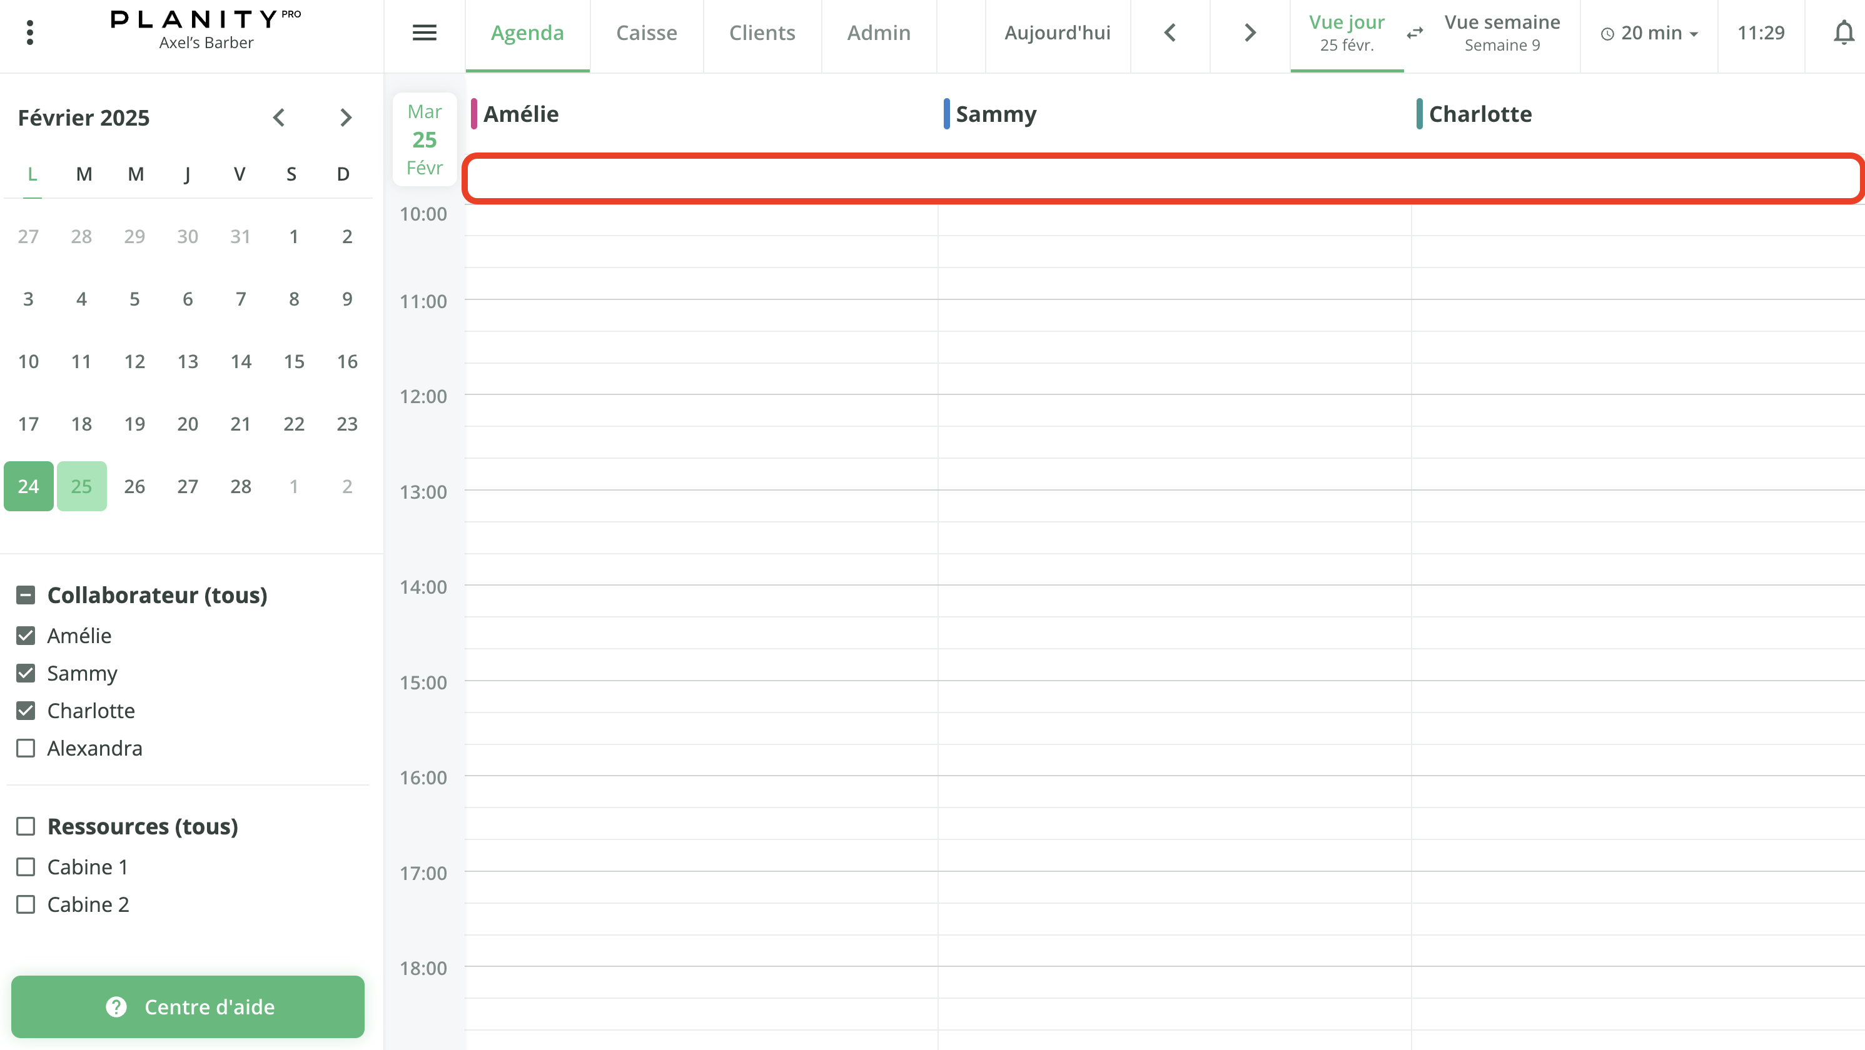Screen dimensions: 1865x1050
Task: Switch to the Caisse tab
Action: coord(647,32)
